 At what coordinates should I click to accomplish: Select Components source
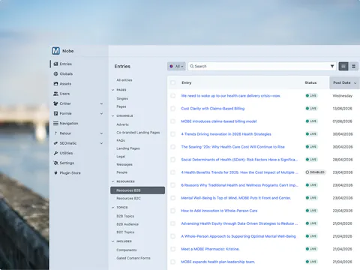pos(127,250)
